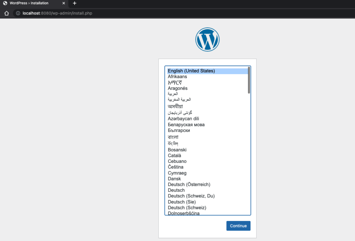Select Afrikaans in the language list

click(208, 76)
